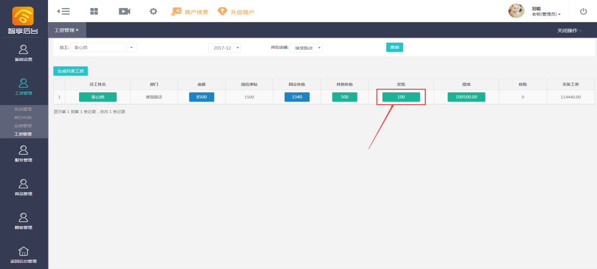Viewport: 597px width, 269px height.
Task: Select 奖惩管理 submenu item
Action: point(23,109)
